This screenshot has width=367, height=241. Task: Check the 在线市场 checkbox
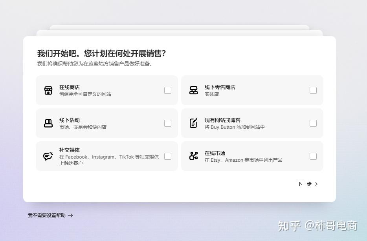pos(313,156)
